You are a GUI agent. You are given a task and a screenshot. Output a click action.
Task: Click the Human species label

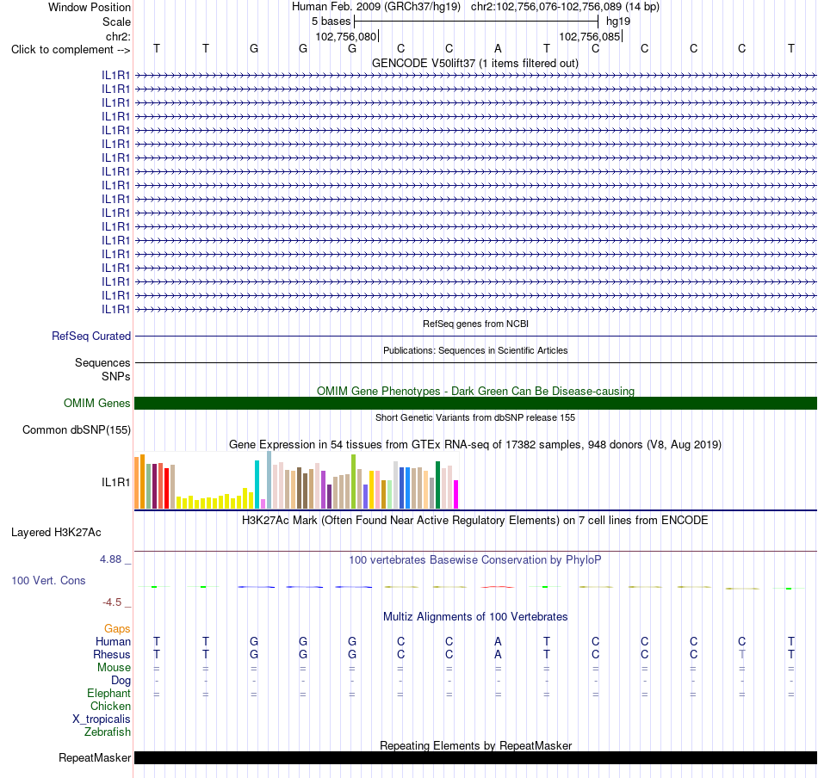(113, 641)
